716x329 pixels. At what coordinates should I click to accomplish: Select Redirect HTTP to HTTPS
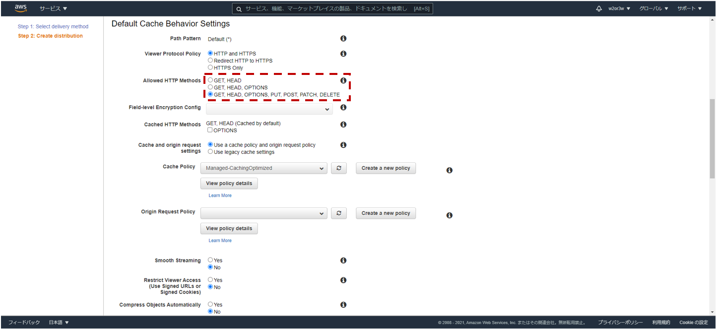click(210, 60)
